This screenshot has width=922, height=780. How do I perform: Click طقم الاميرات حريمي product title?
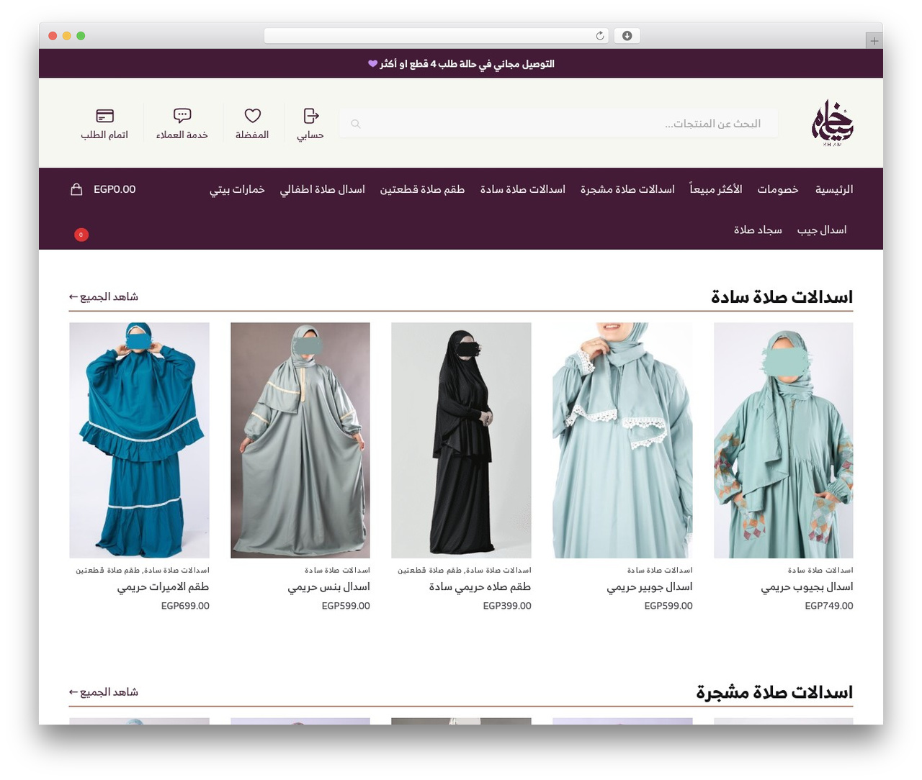163,587
